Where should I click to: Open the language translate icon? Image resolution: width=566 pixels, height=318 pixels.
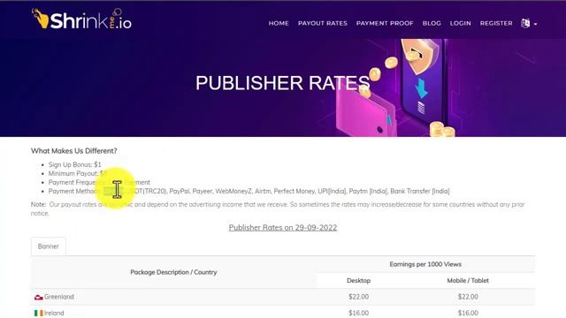(525, 24)
